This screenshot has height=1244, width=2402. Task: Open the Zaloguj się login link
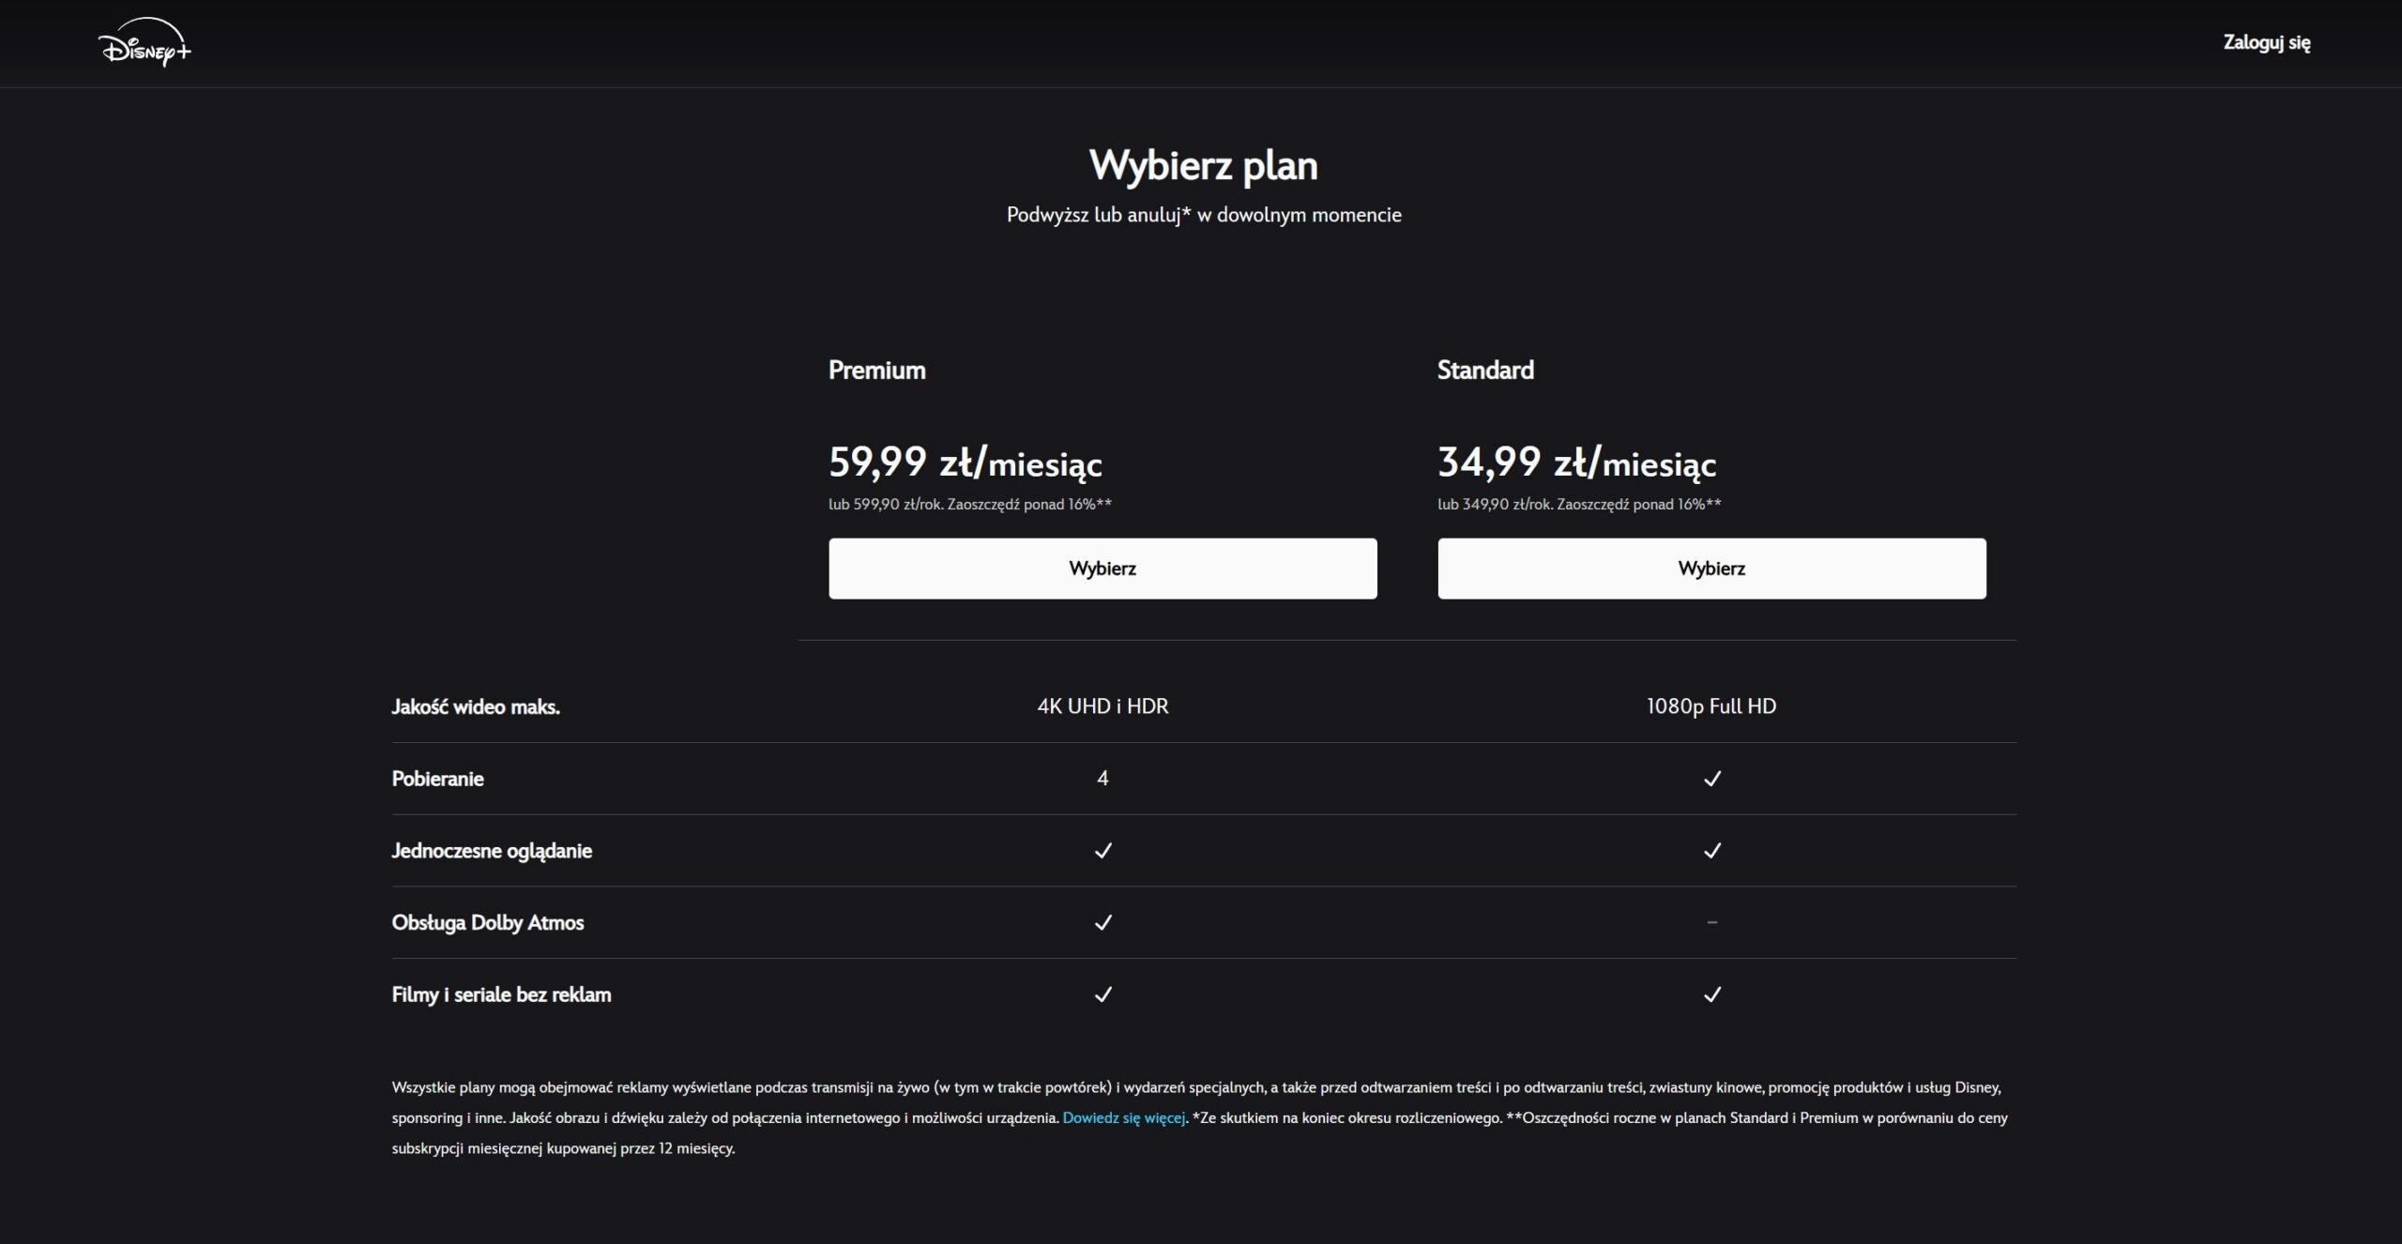2266,42
